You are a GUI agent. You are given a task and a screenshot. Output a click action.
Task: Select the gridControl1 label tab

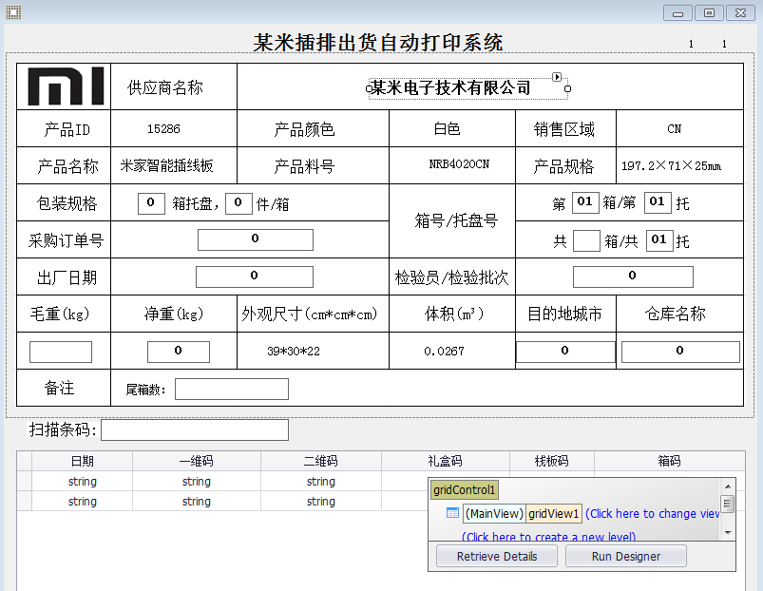(x=465, y=490)
